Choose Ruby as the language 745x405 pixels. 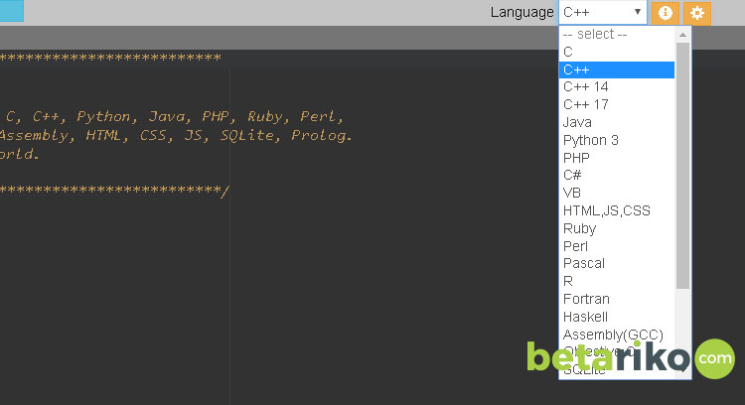click(x=617, y=228)
